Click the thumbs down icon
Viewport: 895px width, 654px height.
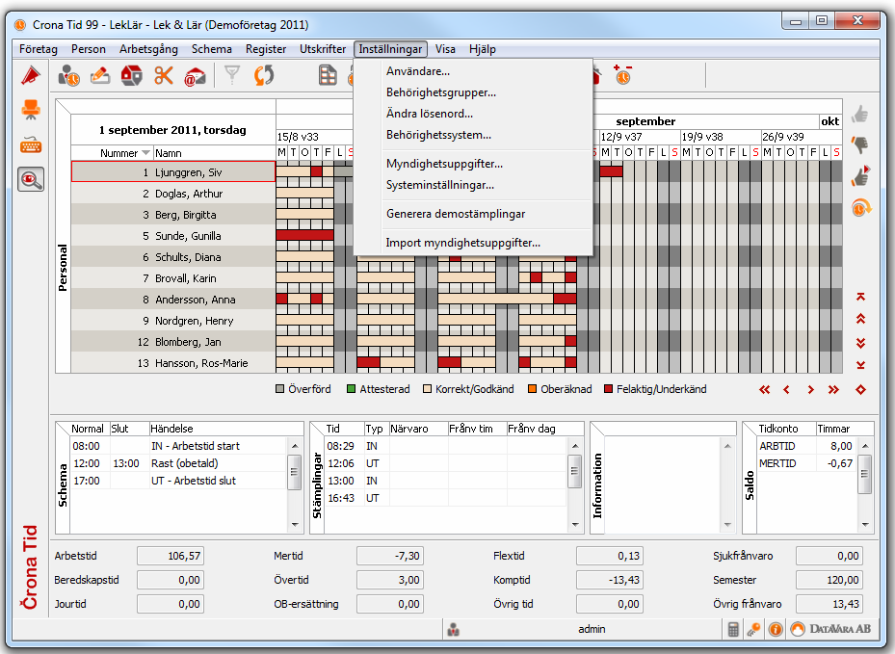[859, 144]
